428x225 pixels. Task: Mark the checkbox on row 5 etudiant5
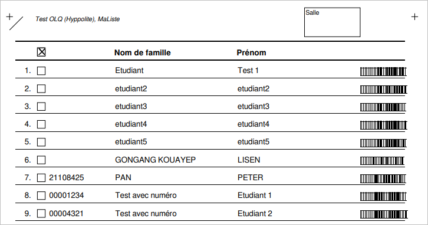tap(41, 142)
